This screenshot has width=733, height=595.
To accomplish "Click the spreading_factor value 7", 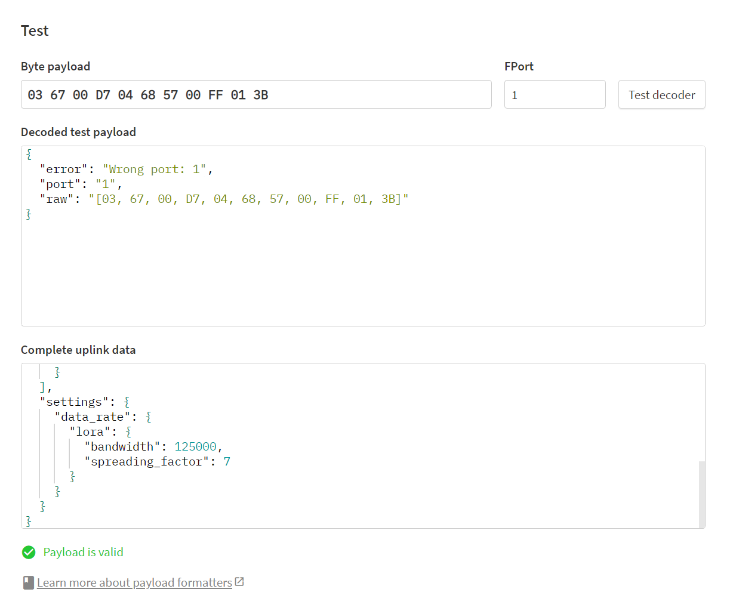I will (x=227, y=462).
